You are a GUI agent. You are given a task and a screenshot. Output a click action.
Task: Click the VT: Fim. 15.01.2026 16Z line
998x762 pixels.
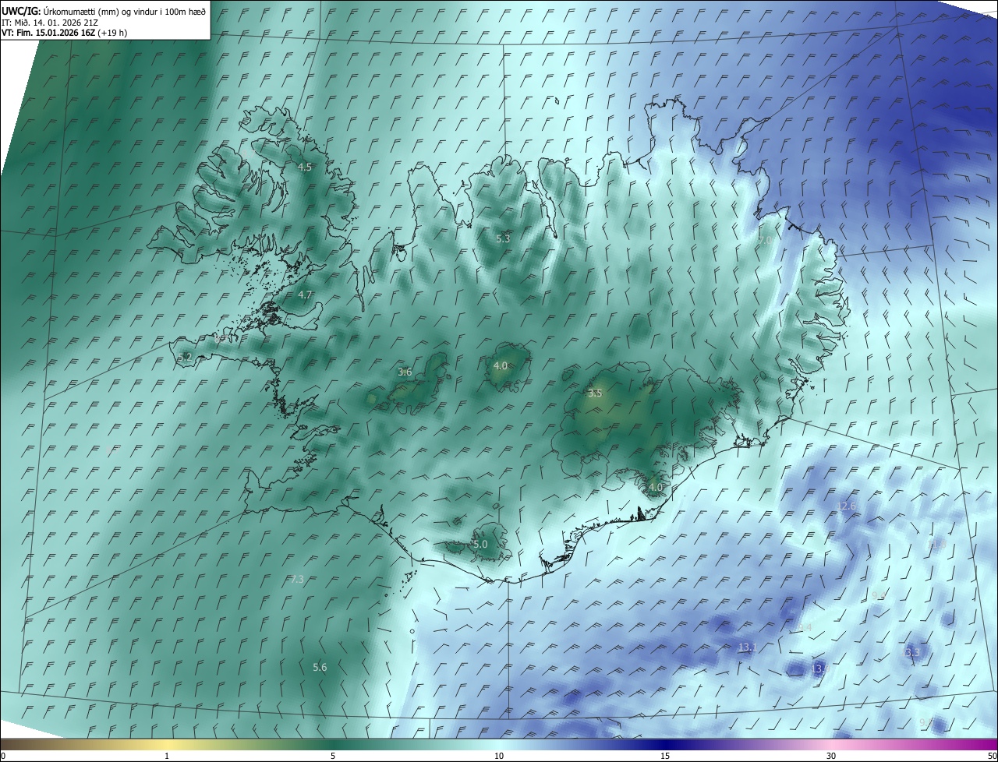(64, 33)
